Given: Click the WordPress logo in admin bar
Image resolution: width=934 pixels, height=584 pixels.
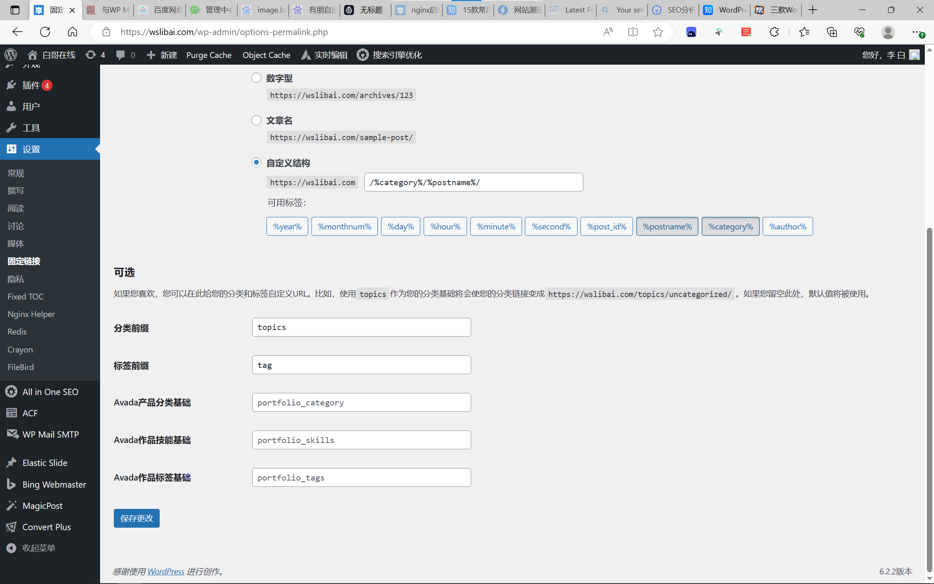Looking at the screenshot, I should (x=11, y=55).
